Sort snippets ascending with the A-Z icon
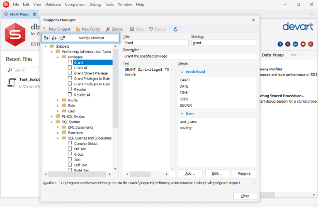Image resolution: width=318 pixels, height=209 pixels. coord(46,38)
